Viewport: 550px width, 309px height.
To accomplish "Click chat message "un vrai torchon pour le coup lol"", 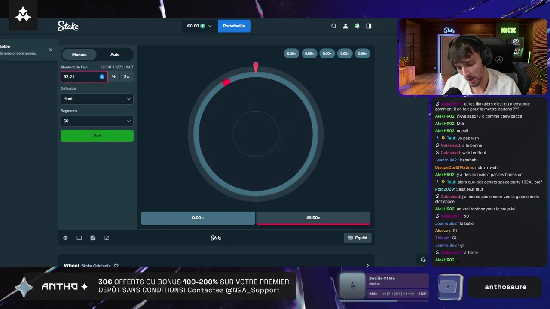I will [486, 209].
